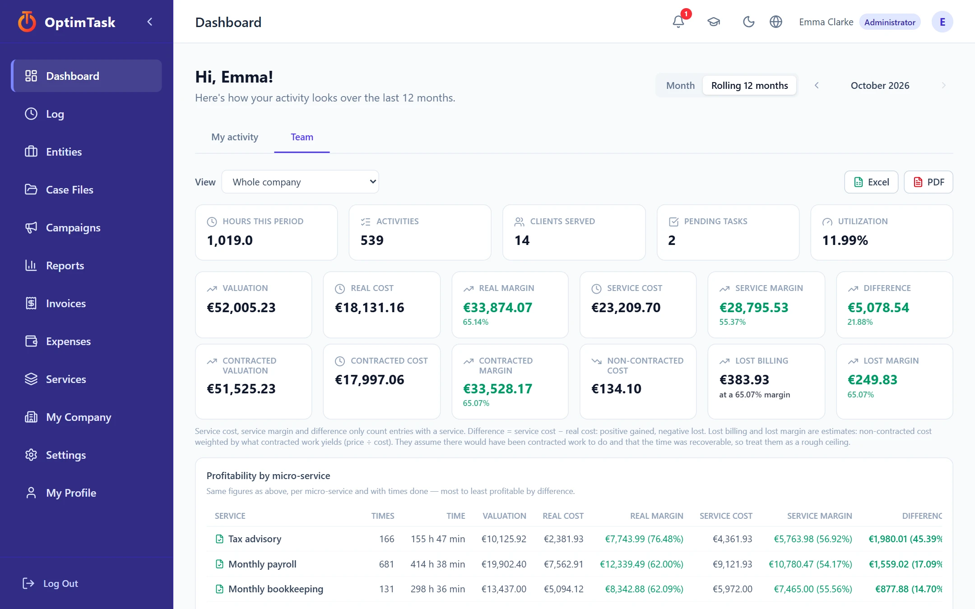Screen dimensions: 975x609
Task: Click the VALUATION column header
Action: pos(504,516)
